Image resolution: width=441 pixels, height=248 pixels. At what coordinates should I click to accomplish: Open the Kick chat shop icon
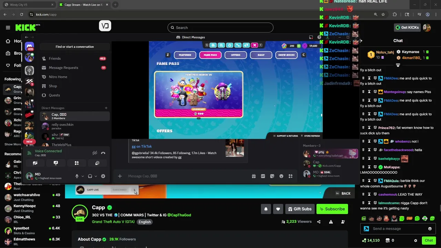coord(387,240)
